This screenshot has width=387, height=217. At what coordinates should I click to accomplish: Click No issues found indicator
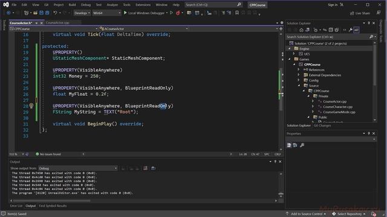point(48,154)
